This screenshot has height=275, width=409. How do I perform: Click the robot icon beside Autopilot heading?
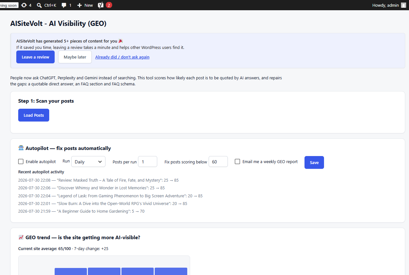21,148
